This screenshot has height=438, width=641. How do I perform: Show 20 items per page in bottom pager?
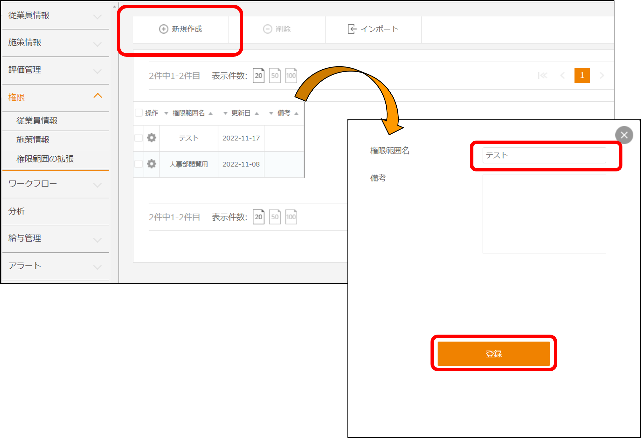258,217
